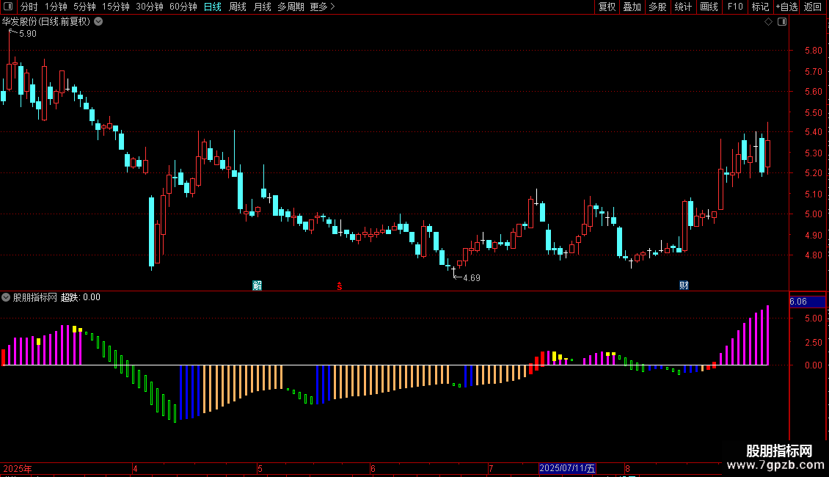Select the 周线 period tab
The width and height of the screenshot is (829, 477).
tap(238, 7)
